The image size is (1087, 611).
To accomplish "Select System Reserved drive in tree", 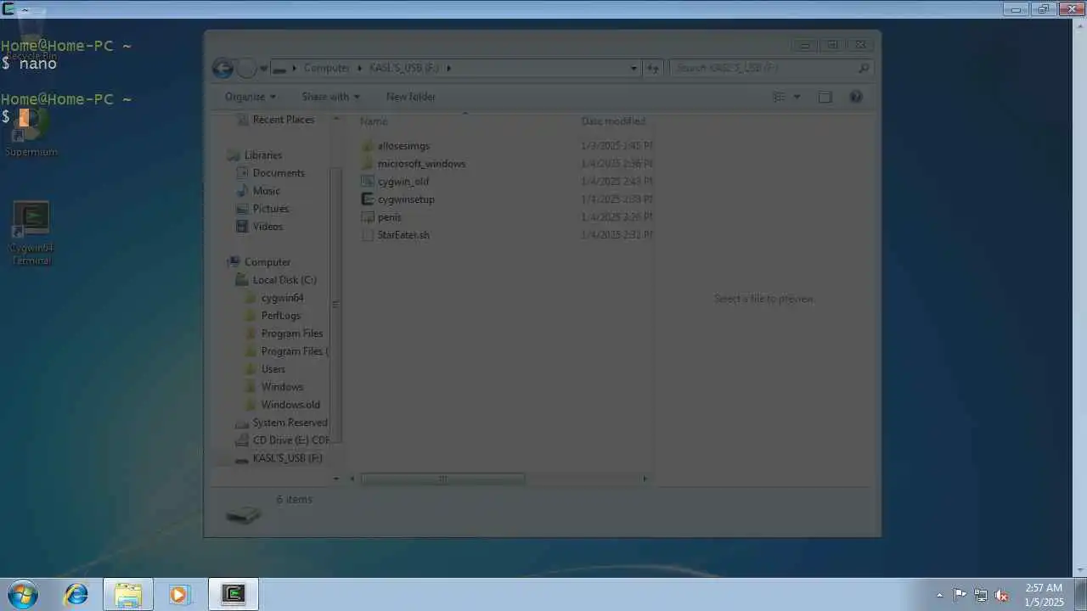I will (x=290, y=423).
